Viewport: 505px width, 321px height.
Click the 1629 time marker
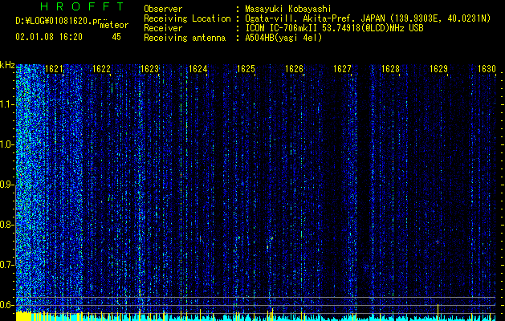click(439, 69)
